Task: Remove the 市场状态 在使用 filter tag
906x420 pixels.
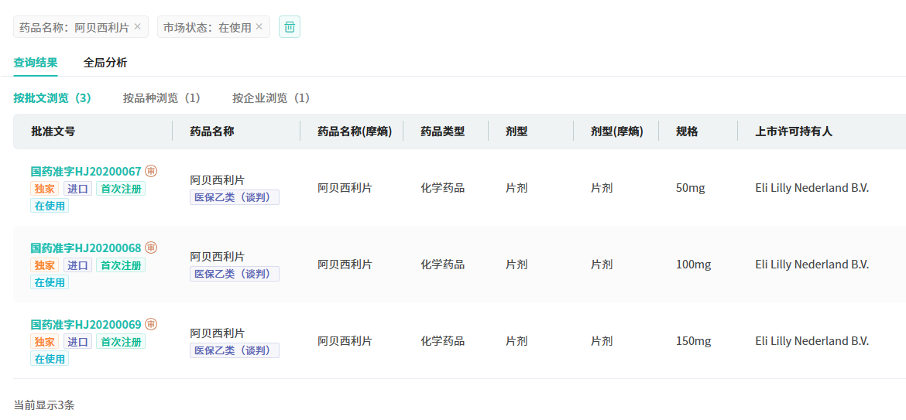Action: (259, 26)
